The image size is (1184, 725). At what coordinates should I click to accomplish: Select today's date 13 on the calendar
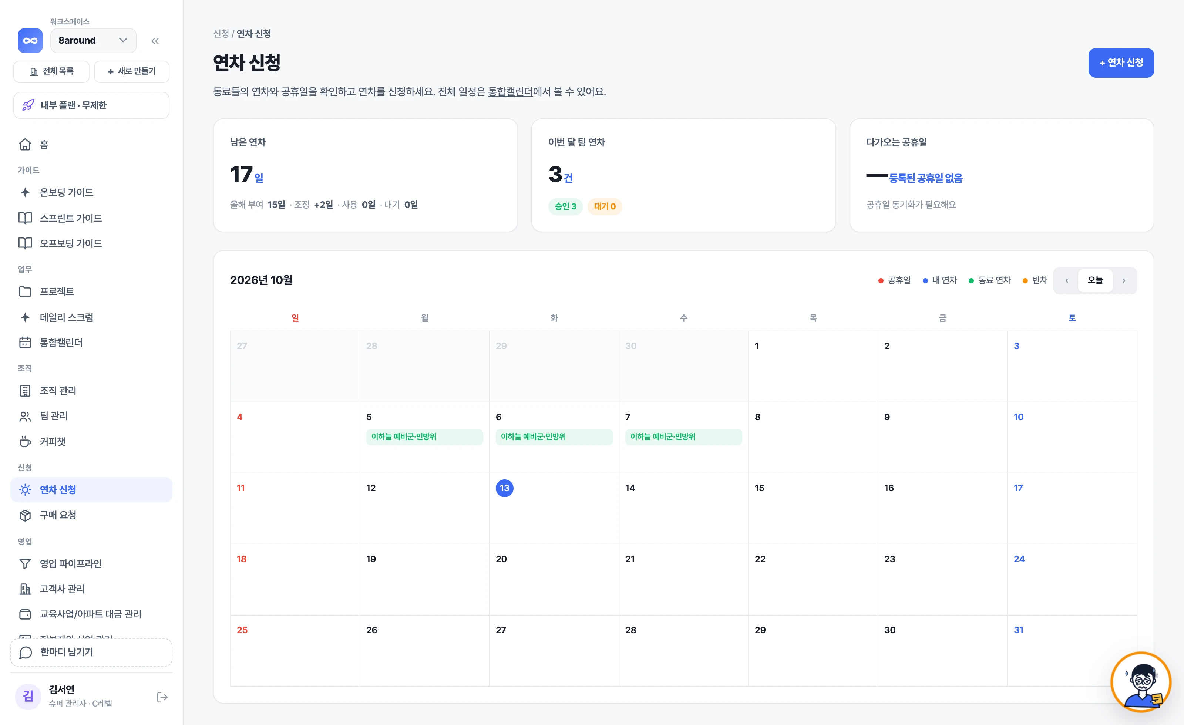click(505, 488)
